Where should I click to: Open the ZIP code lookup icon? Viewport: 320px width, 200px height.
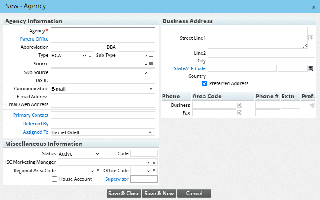[311, 68]
